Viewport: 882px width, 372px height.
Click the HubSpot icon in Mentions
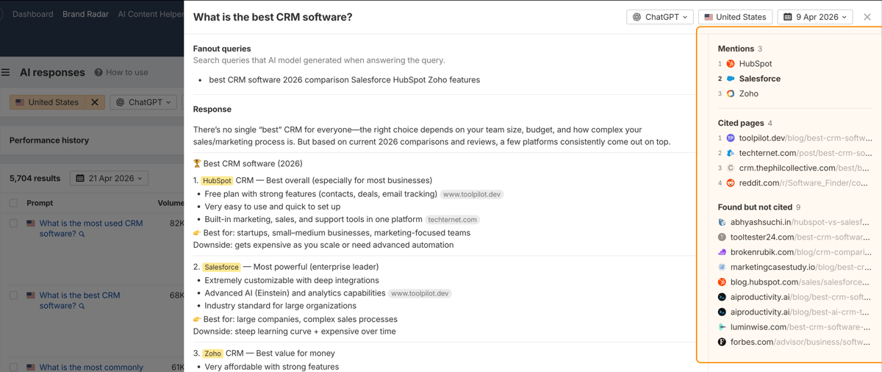(x=731, y=64)
